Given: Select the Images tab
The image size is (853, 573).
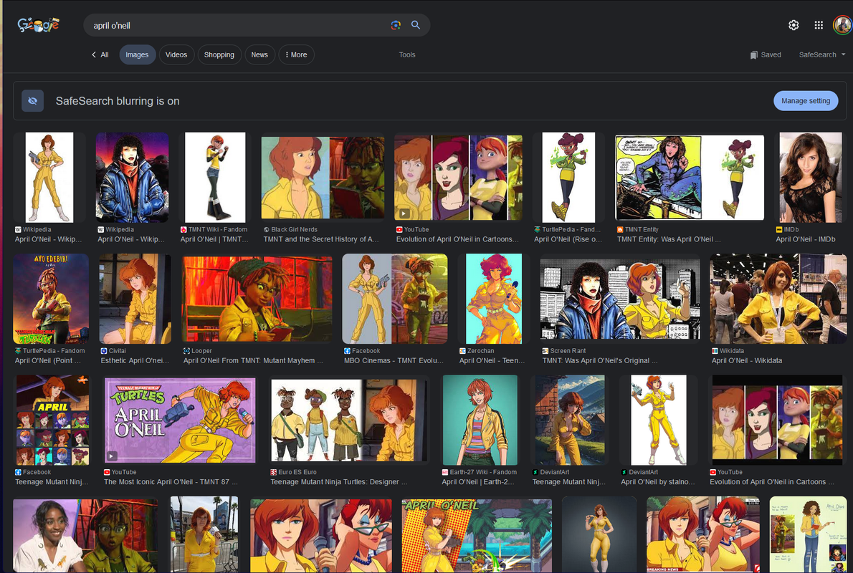Looking at the screenshot, I should [x=137, y=55].
